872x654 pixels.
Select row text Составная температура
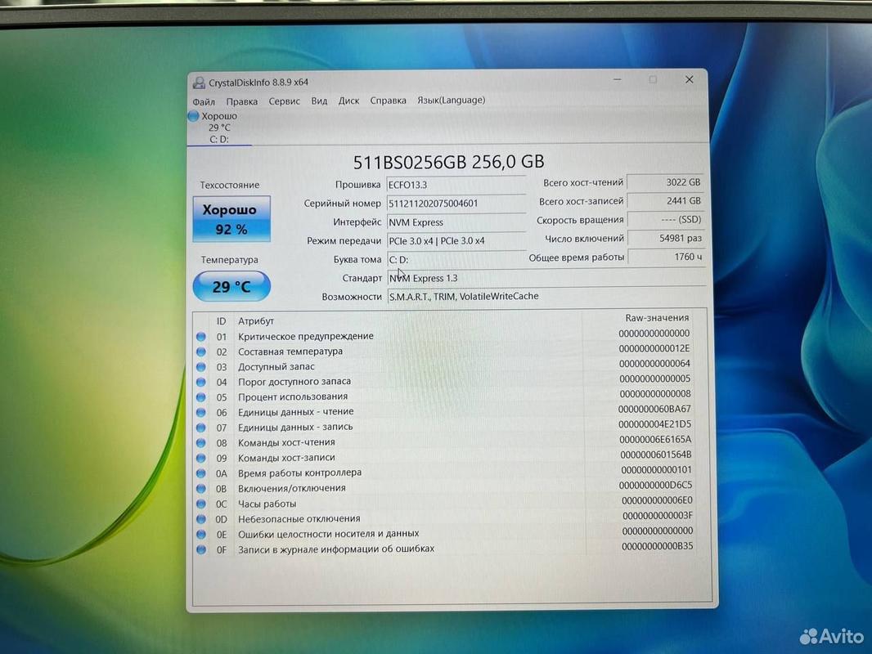click(x=290, y=352)
